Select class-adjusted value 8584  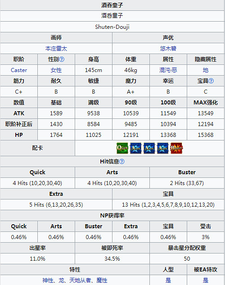coord(94,124)
